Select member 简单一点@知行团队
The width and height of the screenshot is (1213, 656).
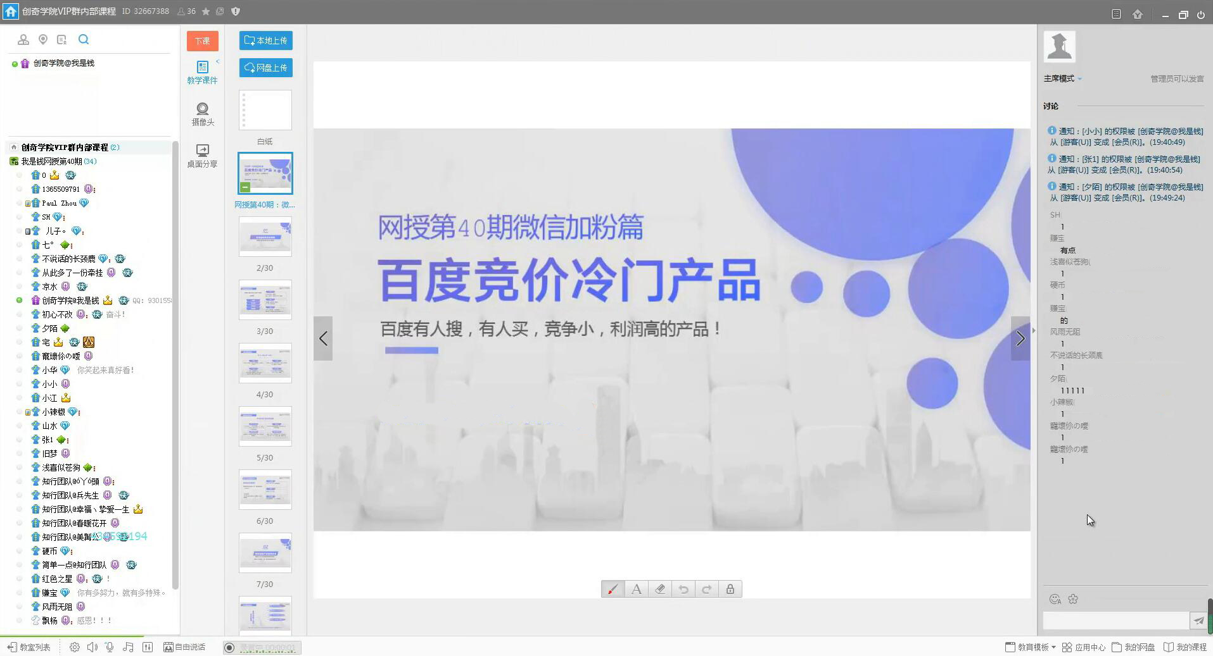pyautogui.click(x=74, y=565)
